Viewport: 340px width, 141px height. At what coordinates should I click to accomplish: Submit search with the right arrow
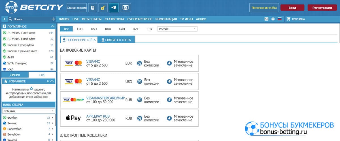[x=53, y=19]
